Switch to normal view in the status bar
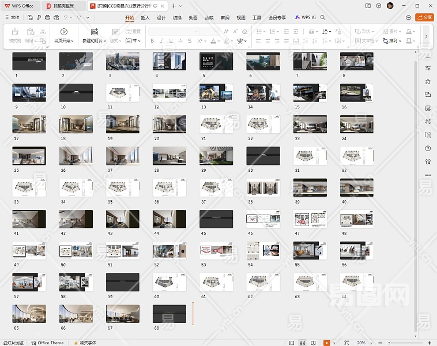This screenshot has width=437, height=346. [292, 343]
